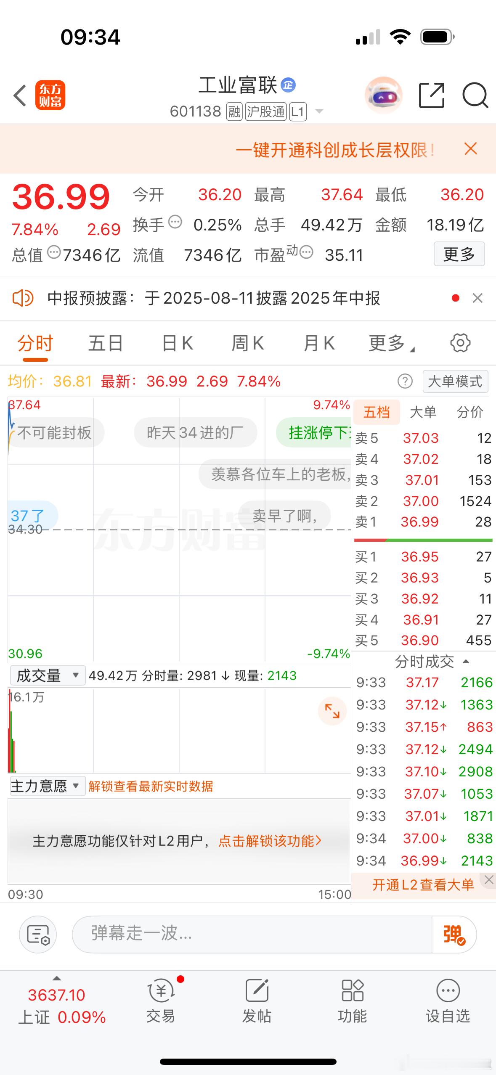Tap the share export icon

point(432,95)
